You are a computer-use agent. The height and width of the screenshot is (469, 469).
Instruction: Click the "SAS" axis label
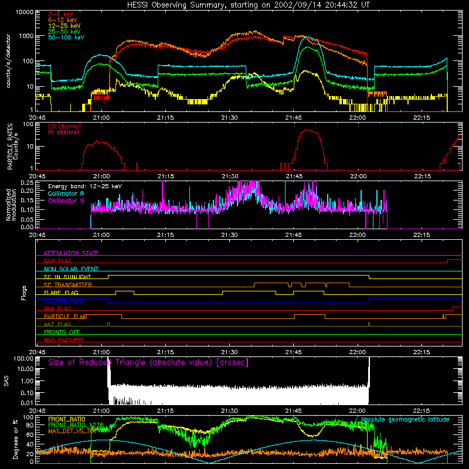point(6,380)
